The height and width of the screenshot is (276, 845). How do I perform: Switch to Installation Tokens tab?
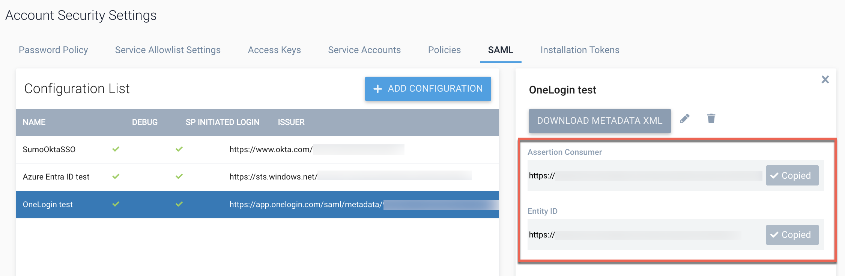pyautogui.click(x=580, y=50)
